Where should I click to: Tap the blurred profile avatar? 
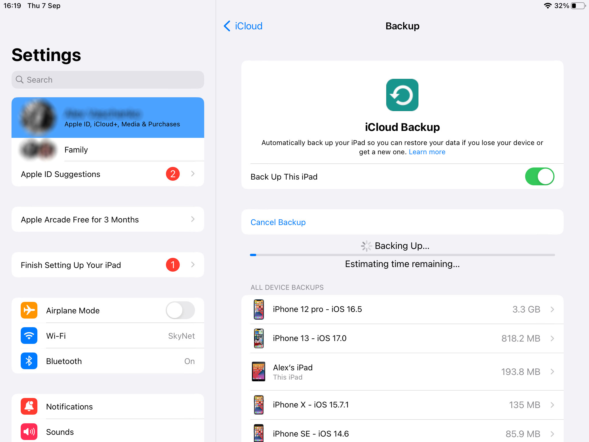point(37,117)
